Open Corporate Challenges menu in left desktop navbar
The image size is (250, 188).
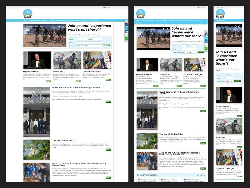point(35,20)
